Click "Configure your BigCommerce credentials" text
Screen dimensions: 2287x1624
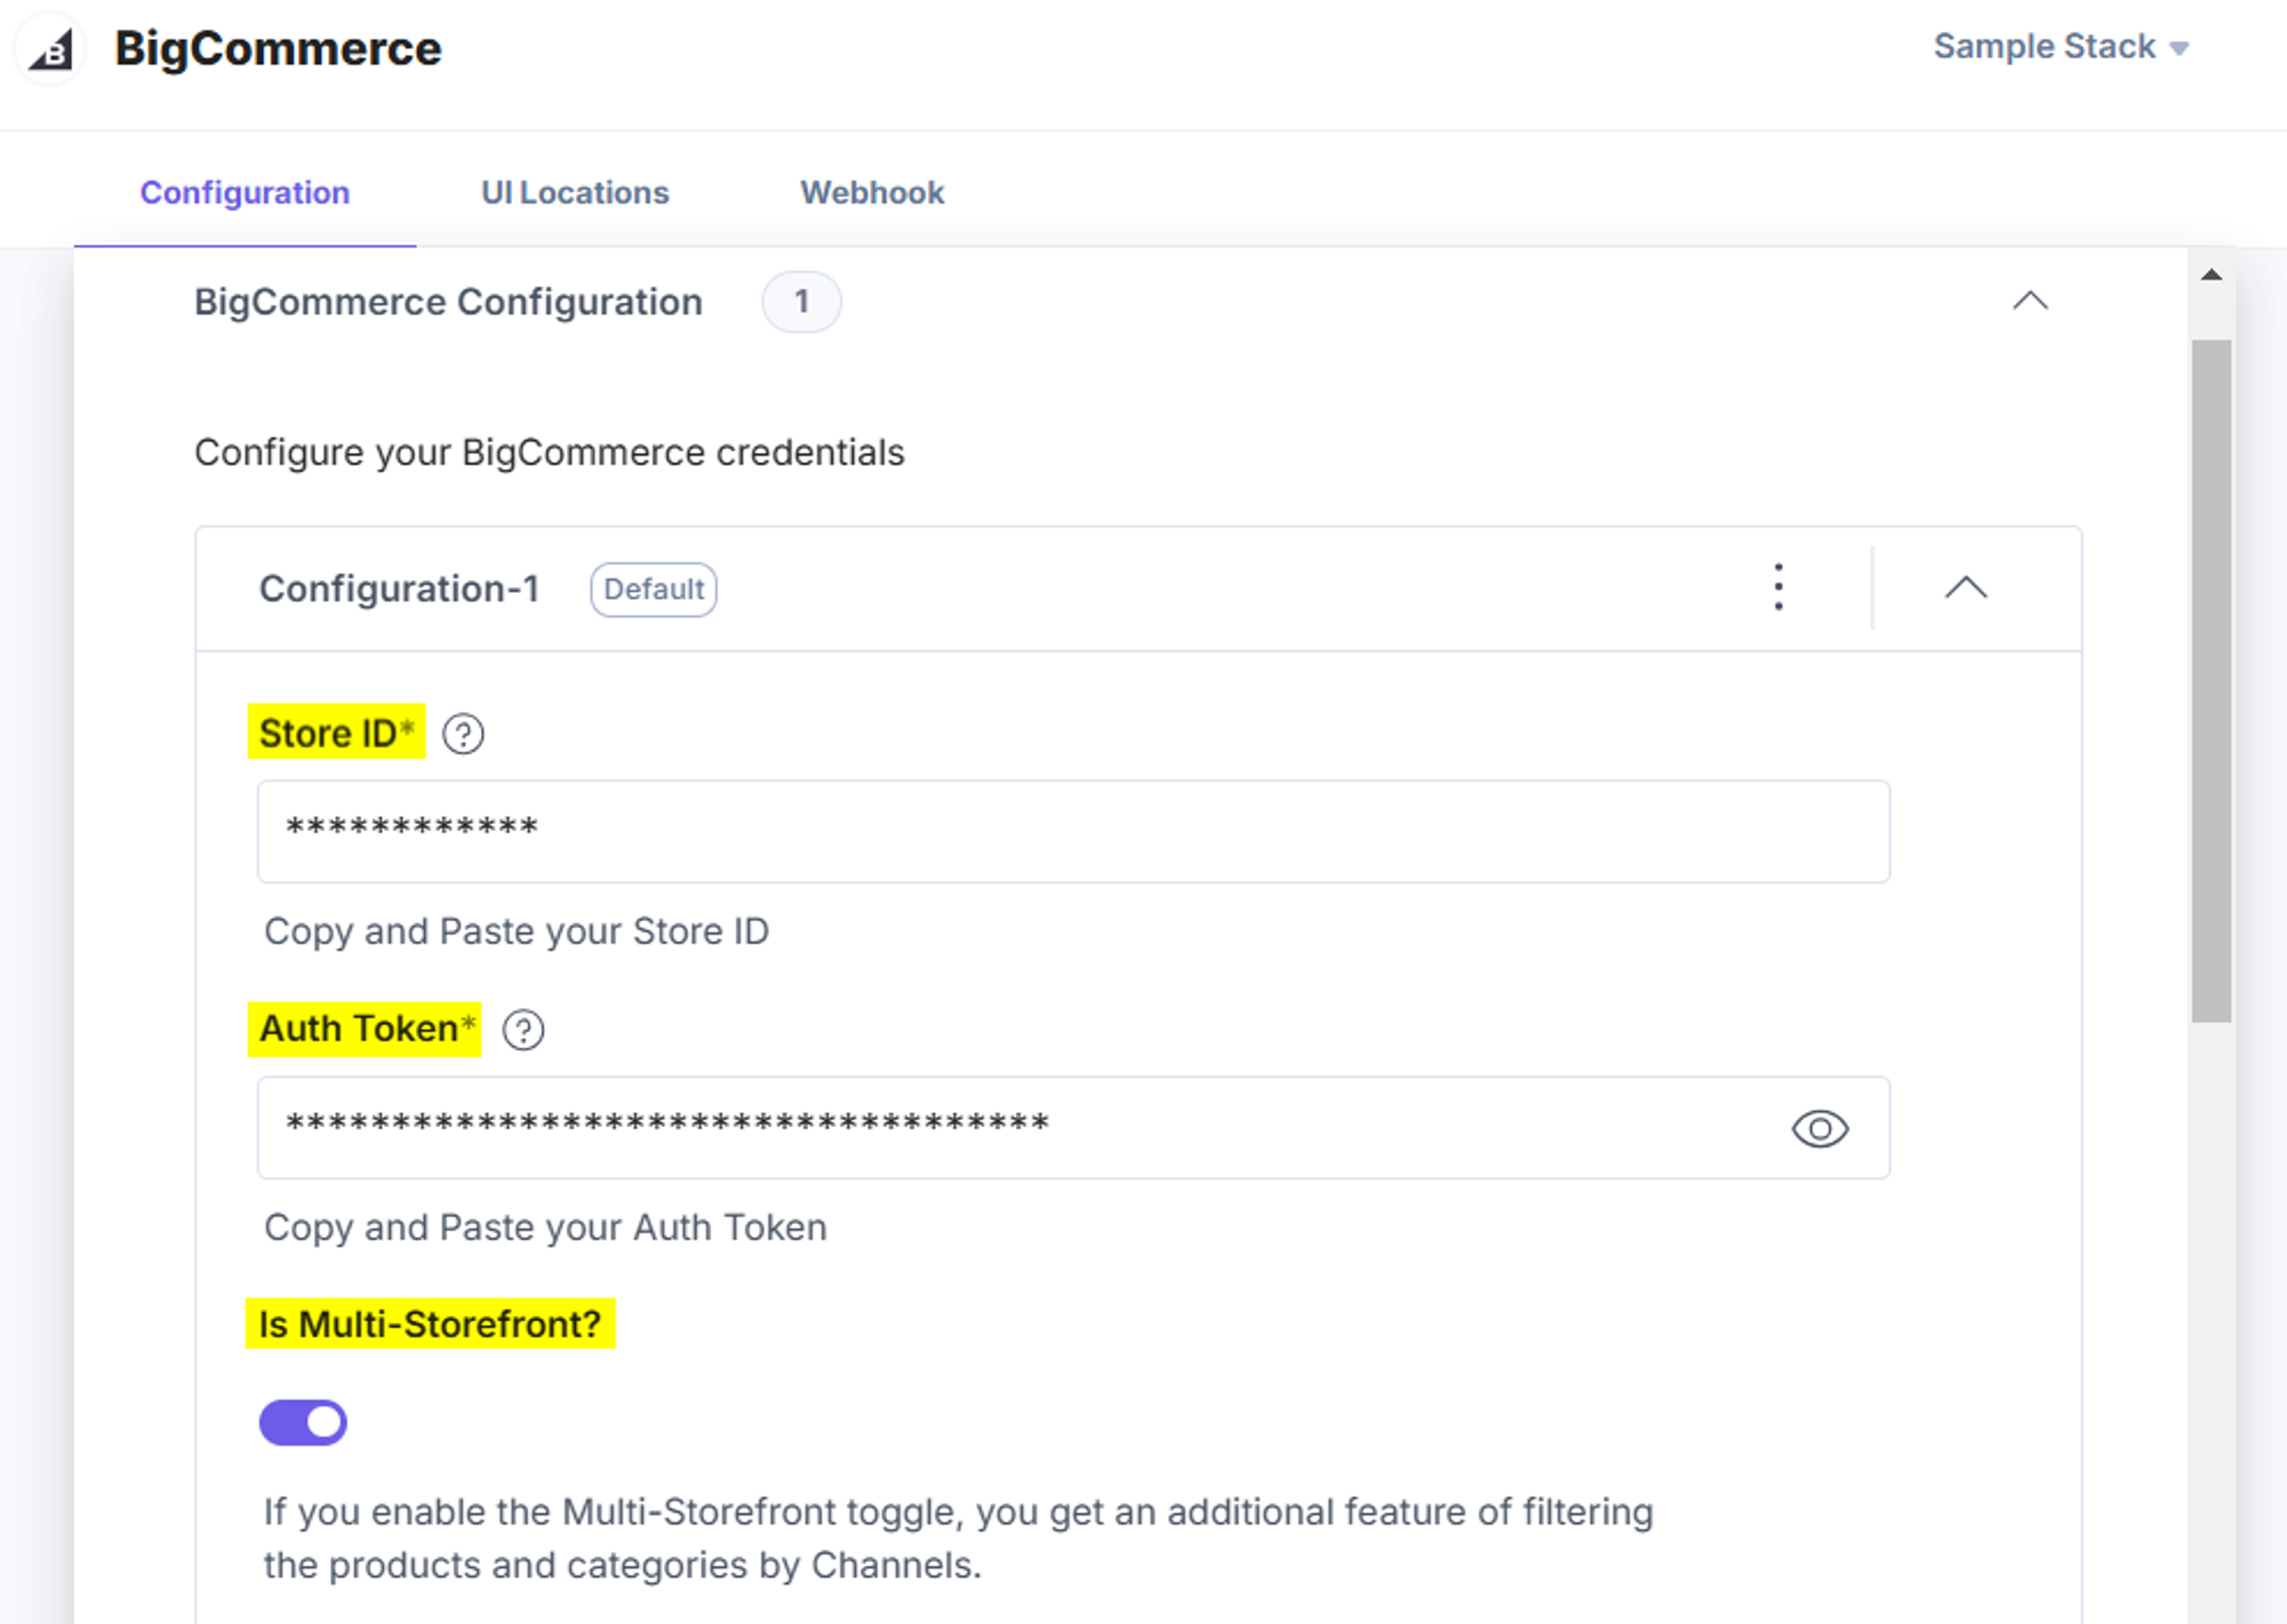pos(549,453)
